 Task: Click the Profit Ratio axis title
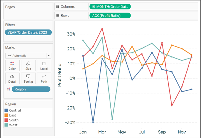[x=60, y=75]
